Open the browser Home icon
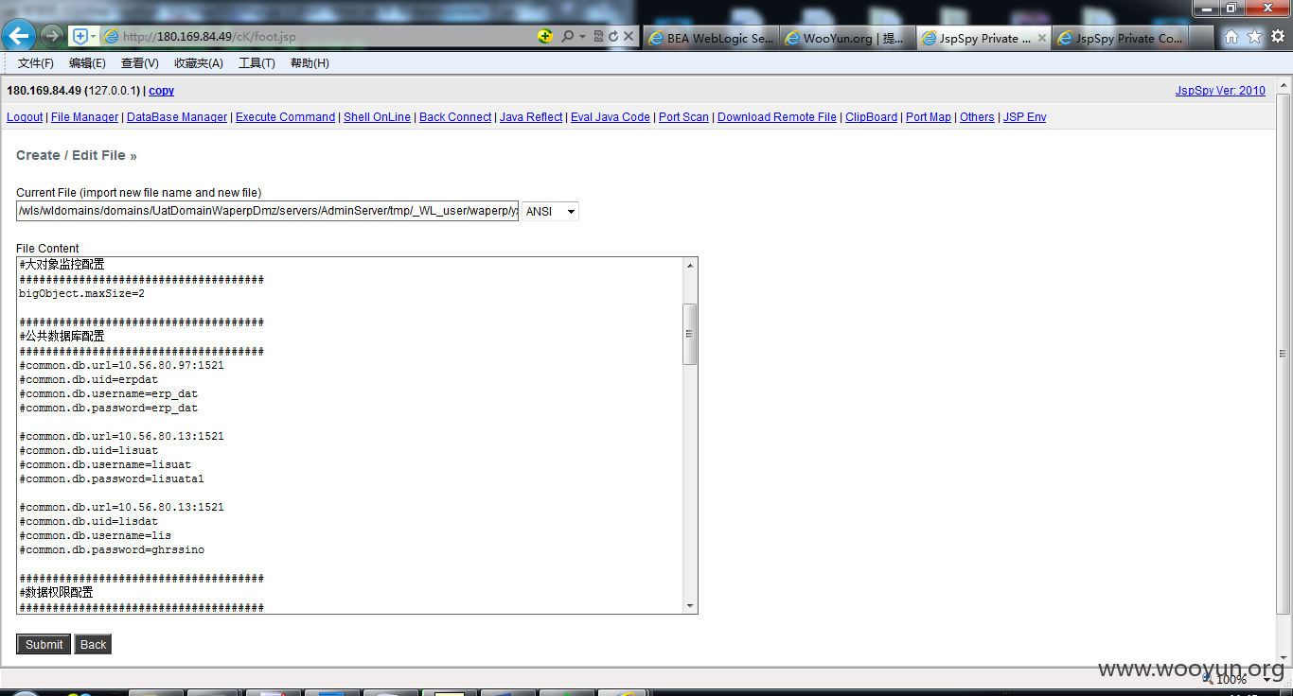The width and height of the screenshot is (1293, 696). click(1231, 37)
